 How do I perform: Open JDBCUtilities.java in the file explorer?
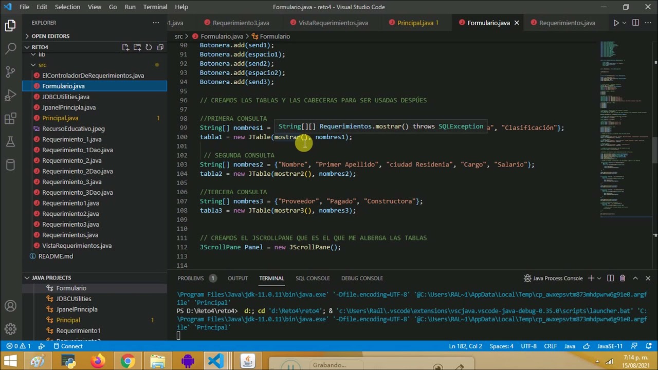(66, 97)
